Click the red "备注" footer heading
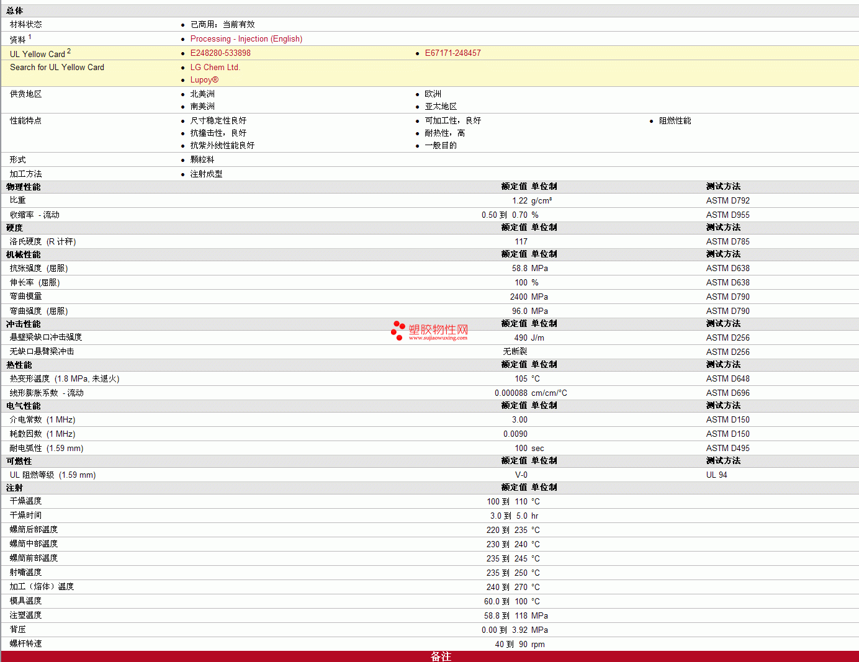Viewport: 859px width, 662px height. pyautogui.click(x=441, y=656)
